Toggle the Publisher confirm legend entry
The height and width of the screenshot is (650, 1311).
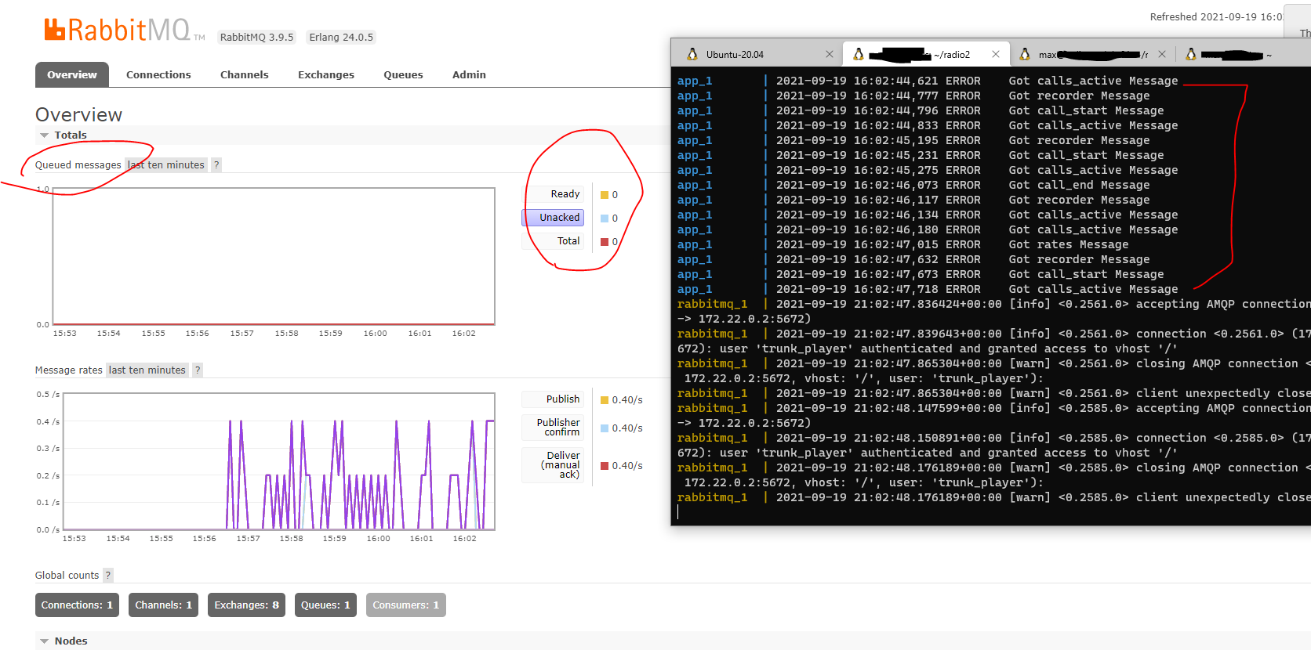pos(554,428)
